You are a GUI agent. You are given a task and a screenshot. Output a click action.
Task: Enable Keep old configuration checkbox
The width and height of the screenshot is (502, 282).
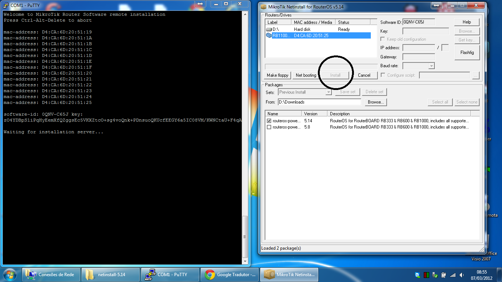tap(383, 39)
